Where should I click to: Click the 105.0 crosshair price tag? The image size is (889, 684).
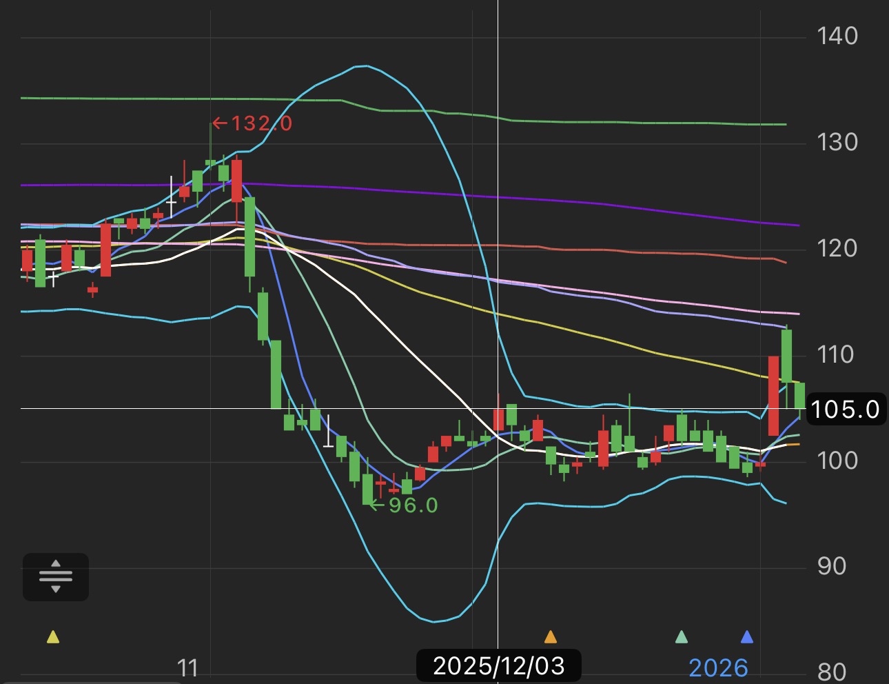[846, 410]
